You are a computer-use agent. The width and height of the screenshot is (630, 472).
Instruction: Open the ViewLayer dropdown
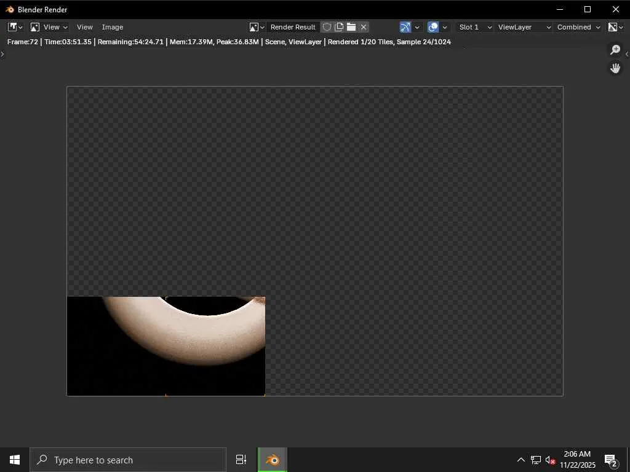524,27
